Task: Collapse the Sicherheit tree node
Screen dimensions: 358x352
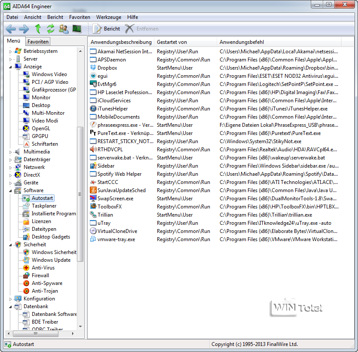Action: (11, 245)
